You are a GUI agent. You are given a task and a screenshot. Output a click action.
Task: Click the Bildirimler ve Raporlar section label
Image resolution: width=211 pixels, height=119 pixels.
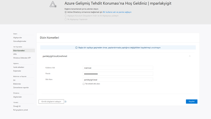[x=20, y=76]
